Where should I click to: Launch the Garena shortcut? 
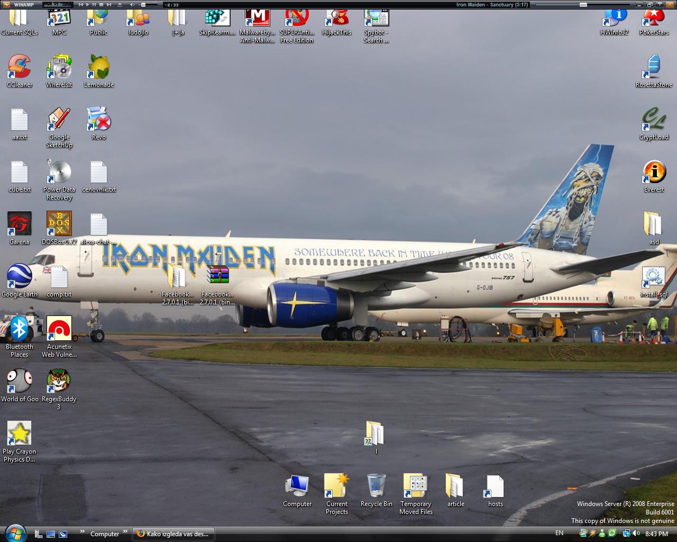coord(20,228)
